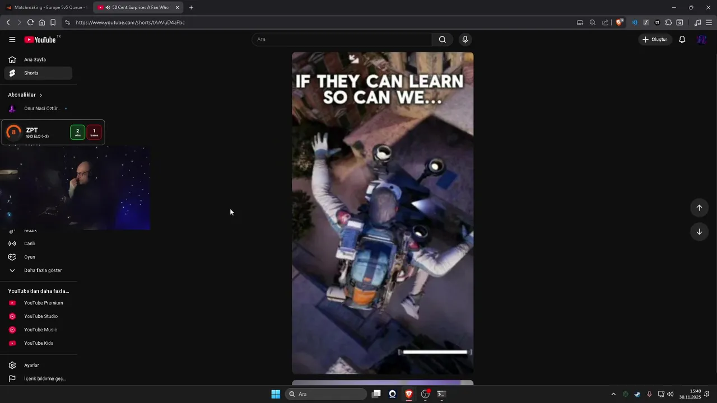Open 'İçerik bildirme geç...' report history

[38, 378]
